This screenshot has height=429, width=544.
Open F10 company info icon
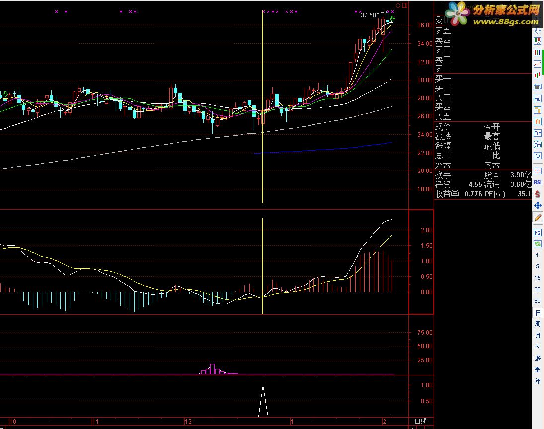pyautogui.click(x=537, y=99)
